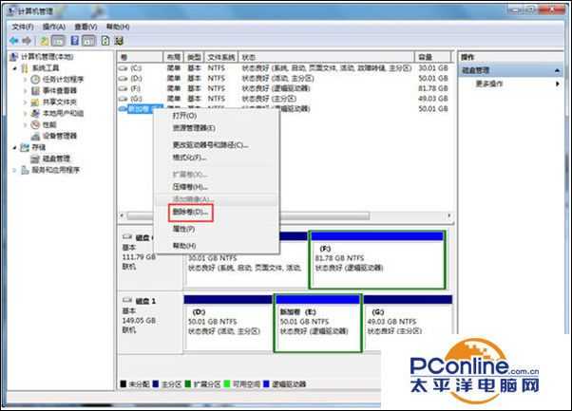This screenshot has height=411, width=572.
Task: Select the (F:) 81.78 GB partition block
Action: point(377,260)
